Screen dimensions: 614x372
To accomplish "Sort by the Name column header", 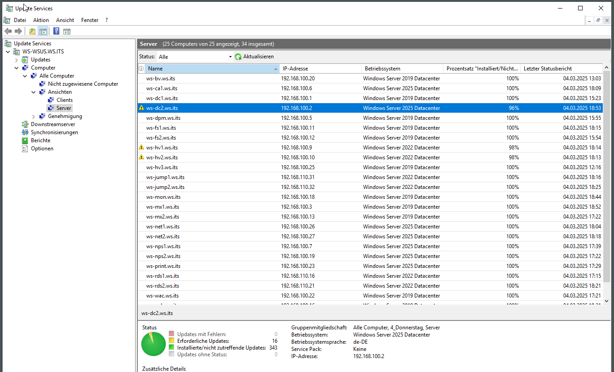I will tap(212, 69).
